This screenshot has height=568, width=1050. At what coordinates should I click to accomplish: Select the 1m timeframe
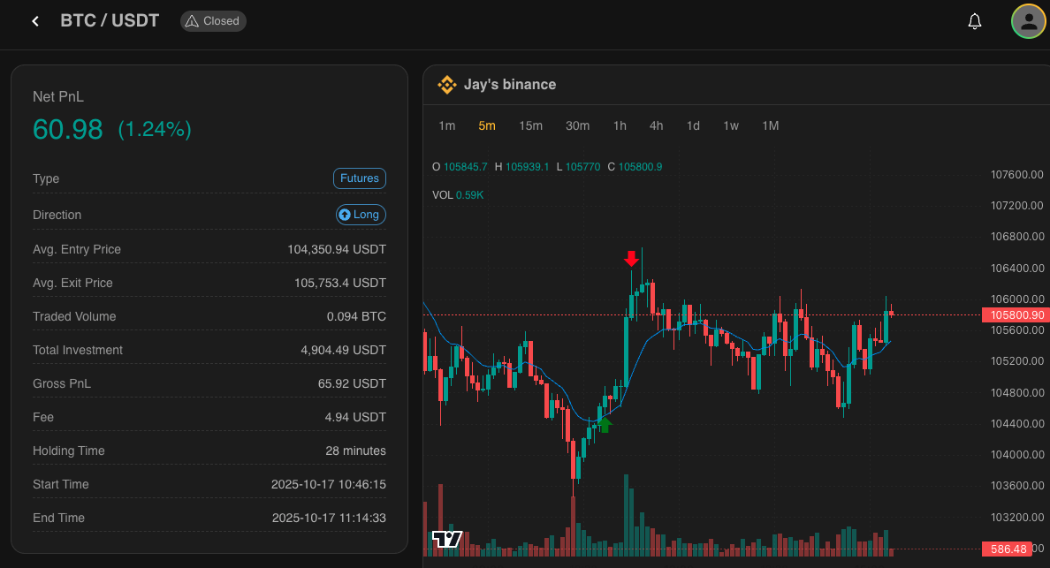point(447,125)
